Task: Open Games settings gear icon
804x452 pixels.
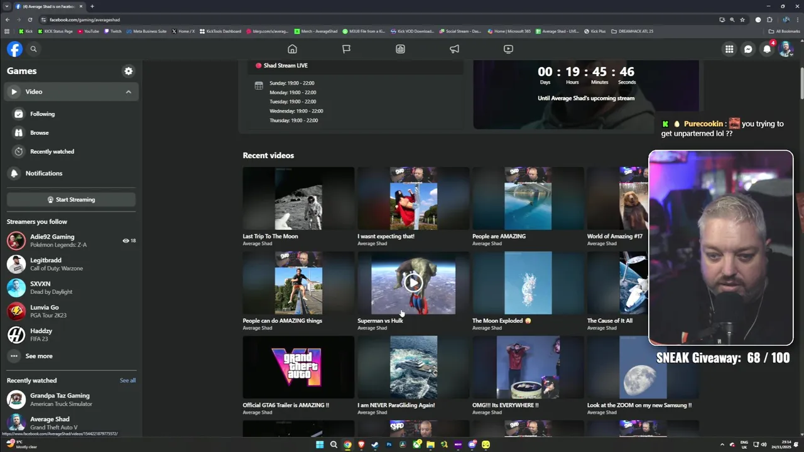Action: (129, 71)
